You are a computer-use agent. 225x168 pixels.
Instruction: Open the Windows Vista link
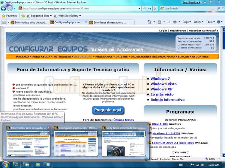coord(163,84)
